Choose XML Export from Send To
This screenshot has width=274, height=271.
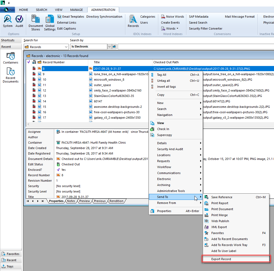[x=236, y=227]
